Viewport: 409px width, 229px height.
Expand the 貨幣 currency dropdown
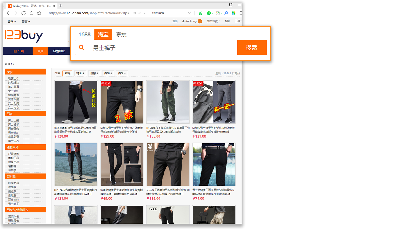click(12, 21)
